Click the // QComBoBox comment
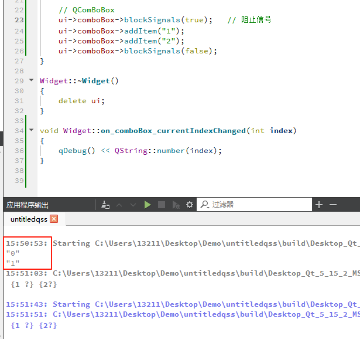360x339 pixels. click(x=86, y=10)
